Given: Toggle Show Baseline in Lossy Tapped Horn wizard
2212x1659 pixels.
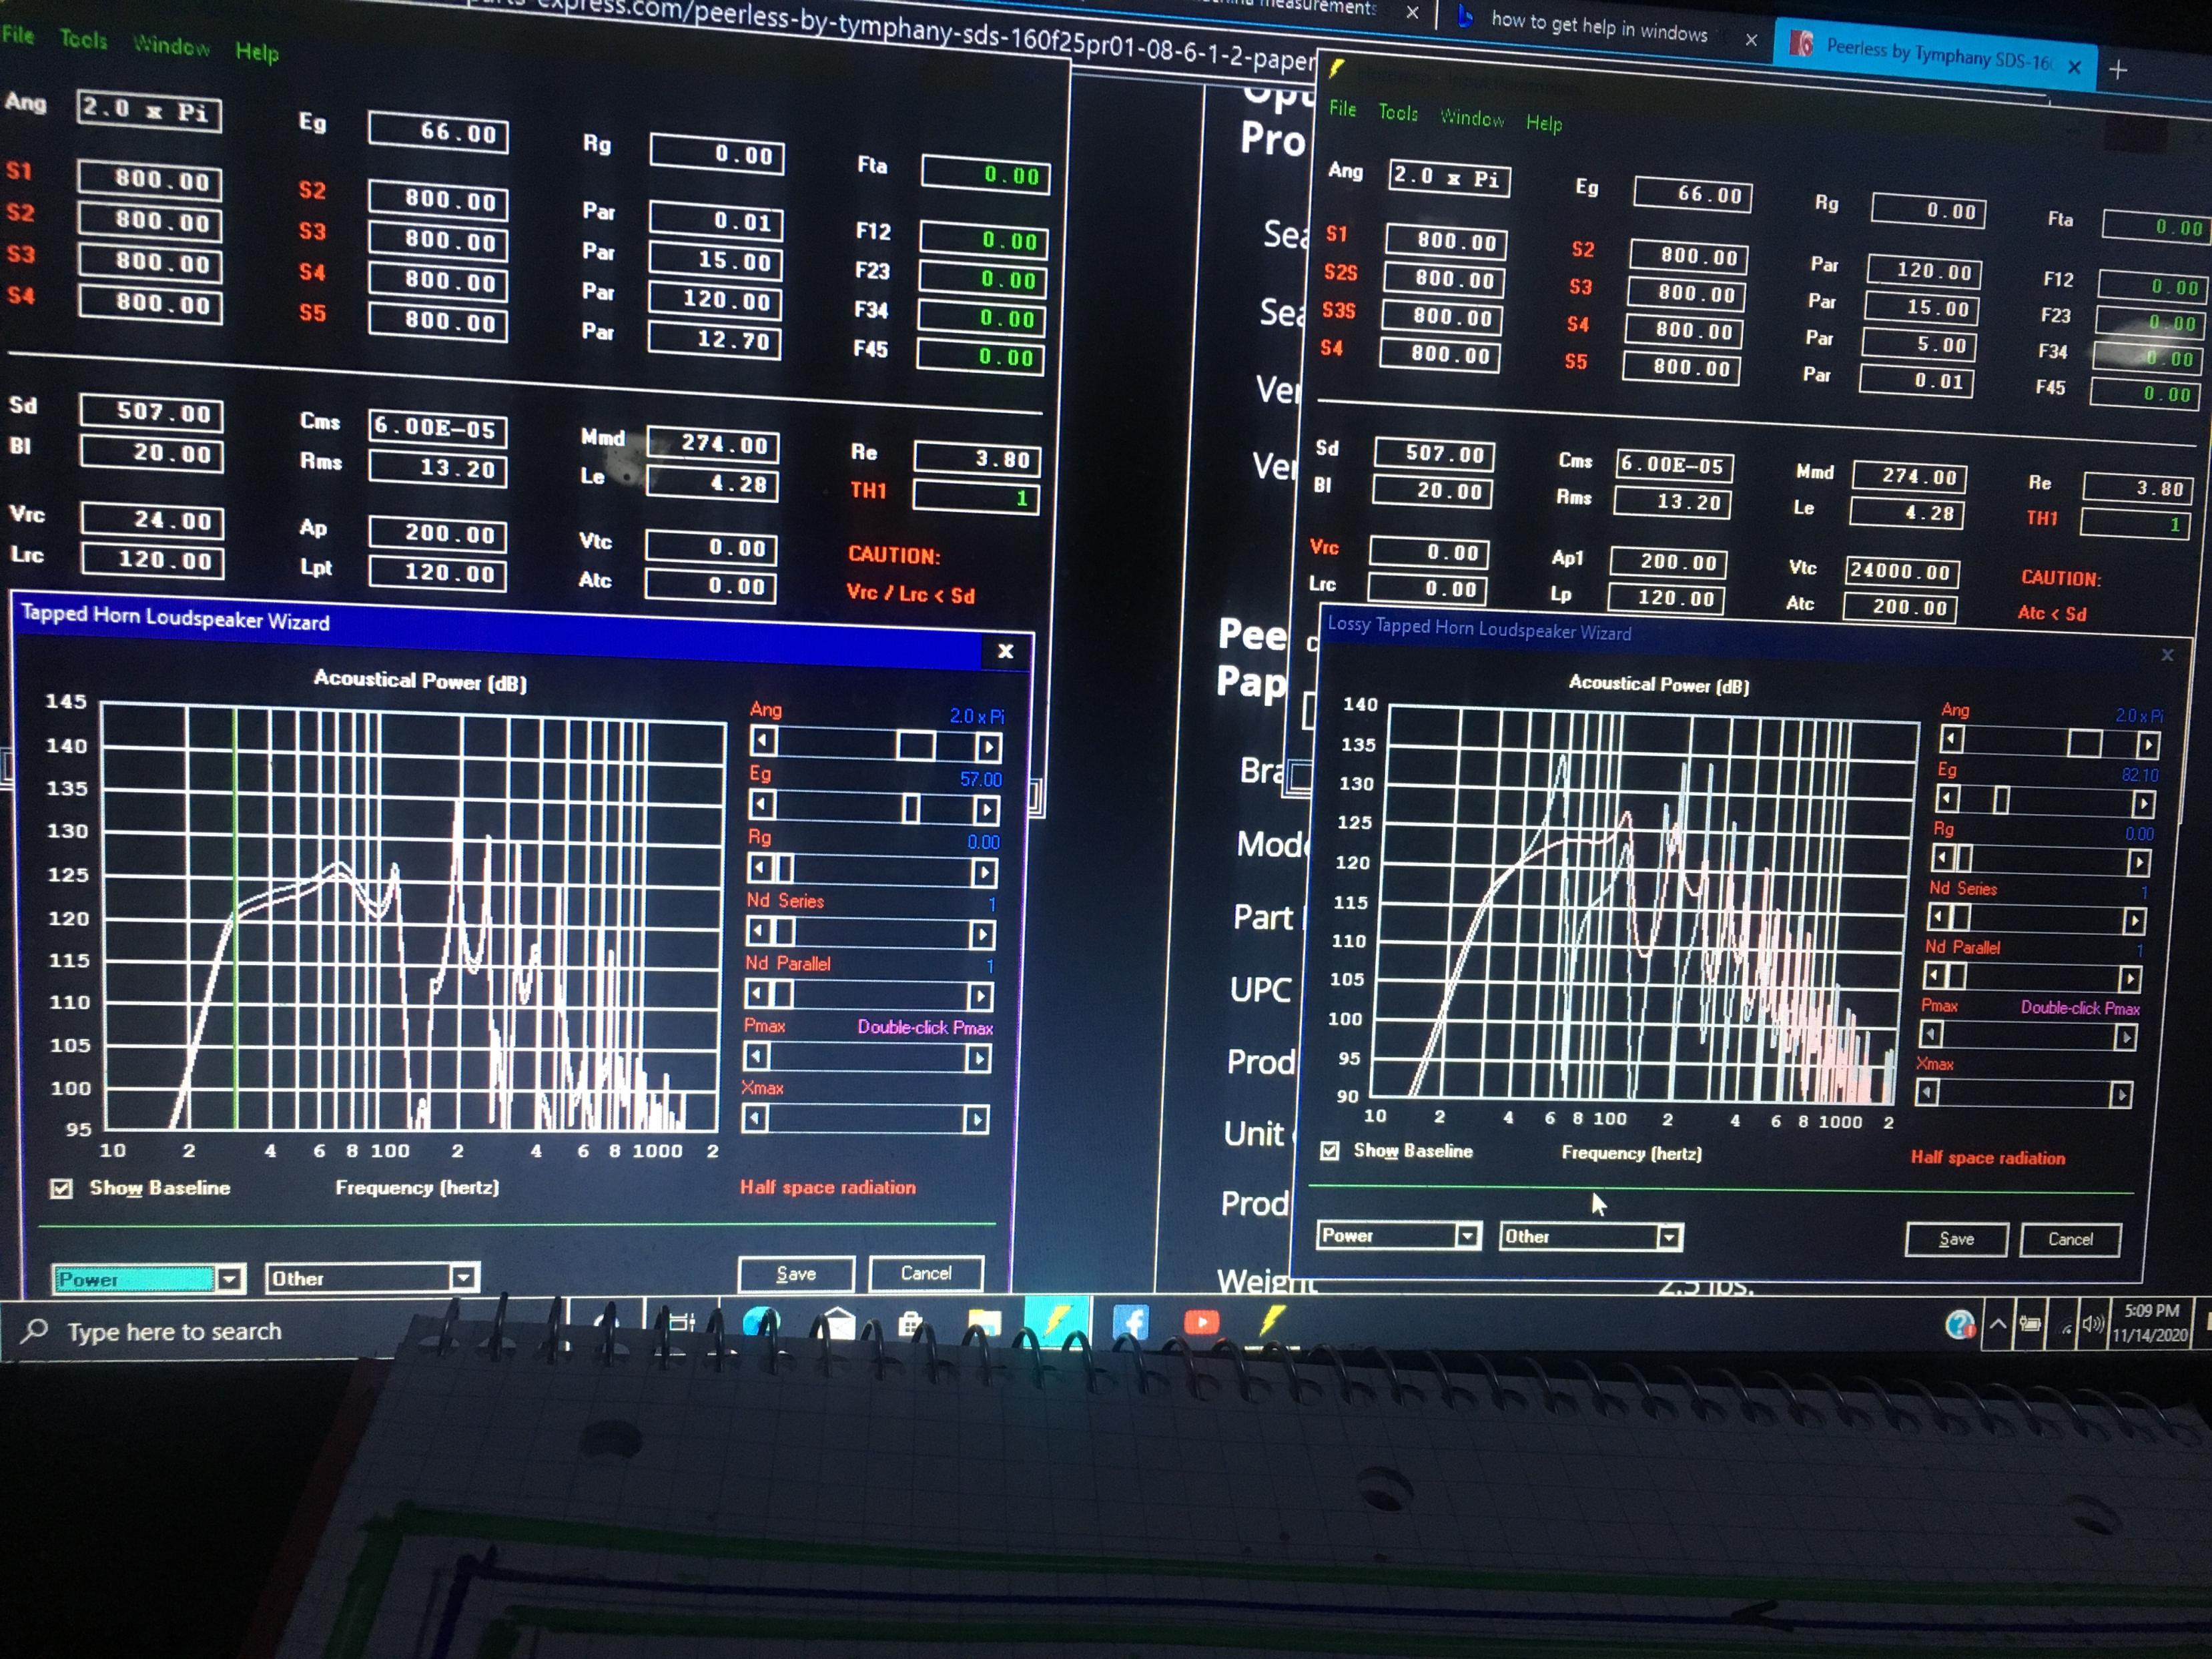Looking at the screenshot, I should coord(1330,1150).
